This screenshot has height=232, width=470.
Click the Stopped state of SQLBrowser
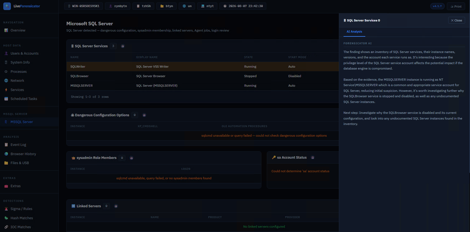[x=250, y=76]
